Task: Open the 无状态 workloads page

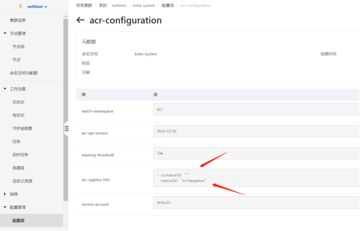Action: [18, 102]
